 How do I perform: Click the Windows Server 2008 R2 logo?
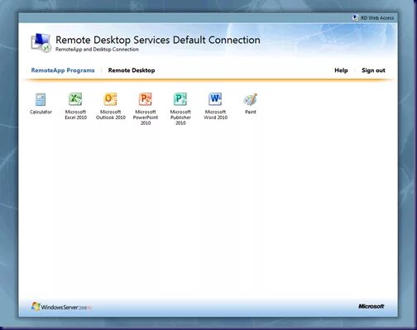click(x=61, y=307)
